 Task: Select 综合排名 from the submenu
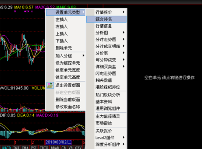107,19
